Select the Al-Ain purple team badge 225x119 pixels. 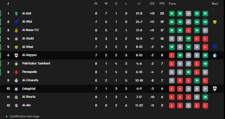[16, 106]
